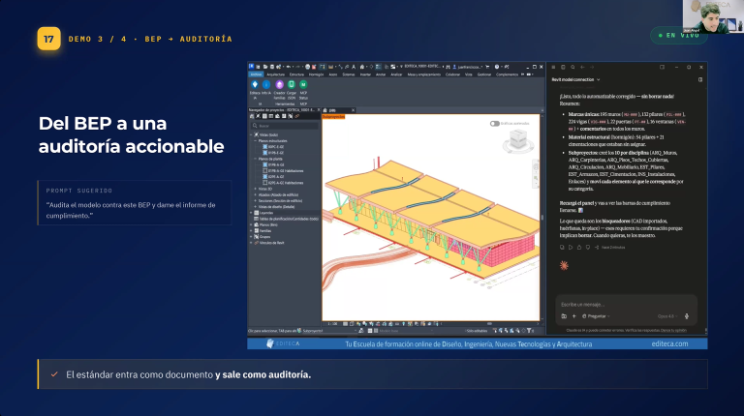Click the Revit help question mark icon
This screenshot has width=744, height=416.
[497, 67]
